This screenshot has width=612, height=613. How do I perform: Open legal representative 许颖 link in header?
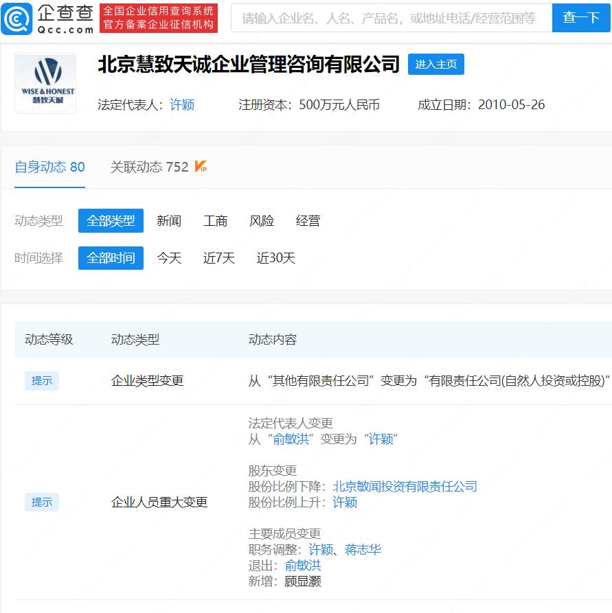[182, 105]
